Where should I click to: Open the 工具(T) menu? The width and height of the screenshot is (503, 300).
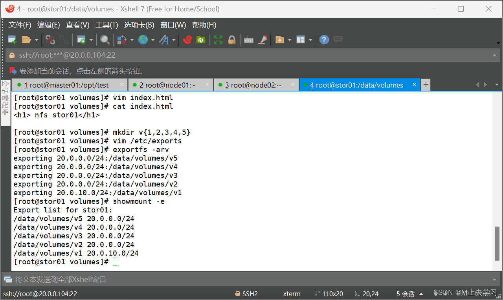tap(107, 25)
